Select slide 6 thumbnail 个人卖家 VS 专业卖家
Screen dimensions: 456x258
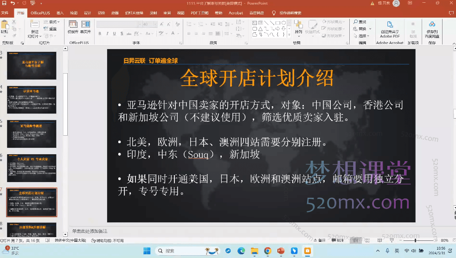coord(32,168)
